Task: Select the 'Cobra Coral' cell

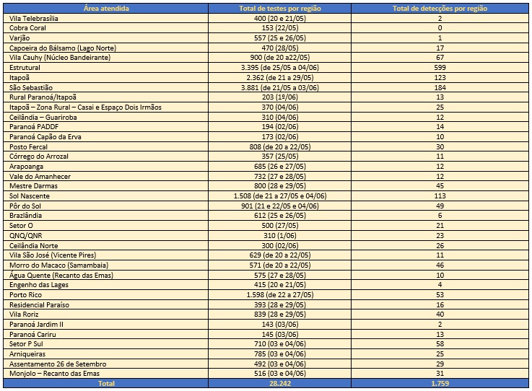Action: tap(106, 28)
